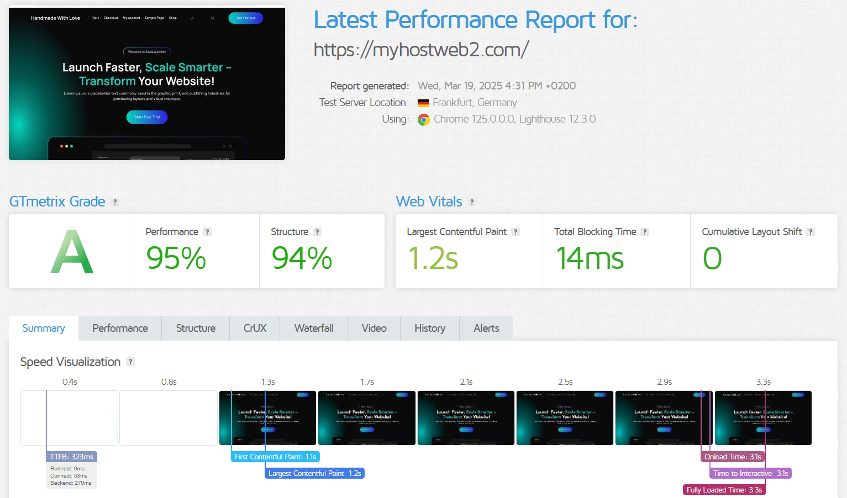Image resolution: width=847 pixels, height=498 pixels.
Task: Click the Redirect: 0ms detail
Action: click(x=67, y=469)
